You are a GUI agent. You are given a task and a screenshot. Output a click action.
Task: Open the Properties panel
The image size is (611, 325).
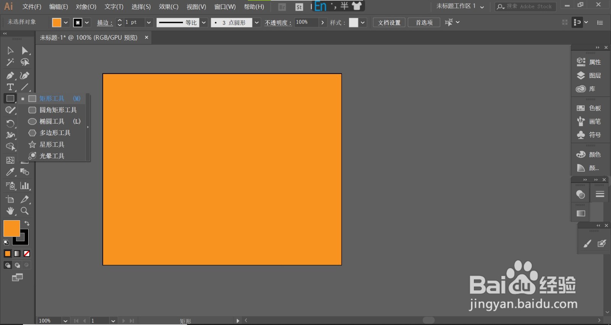click(x=589, y=62)
